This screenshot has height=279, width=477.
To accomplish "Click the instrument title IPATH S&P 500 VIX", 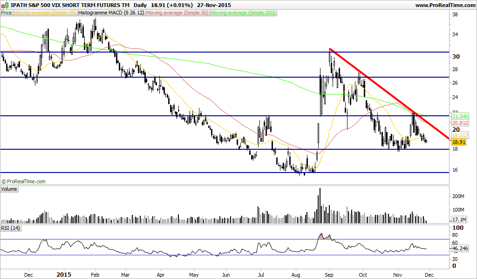I will coord(70,5).
